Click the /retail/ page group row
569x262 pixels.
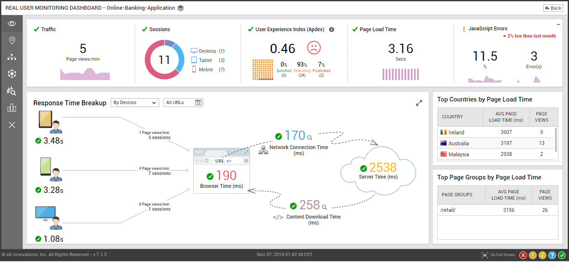click(498, 210)
